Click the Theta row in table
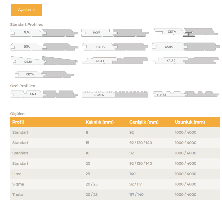222x202 pixels. (x=17, y=195)
